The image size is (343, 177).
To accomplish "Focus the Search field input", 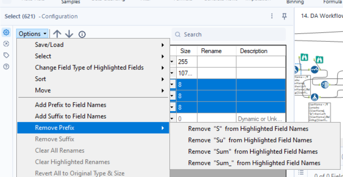I will click(x=229, y=35).
